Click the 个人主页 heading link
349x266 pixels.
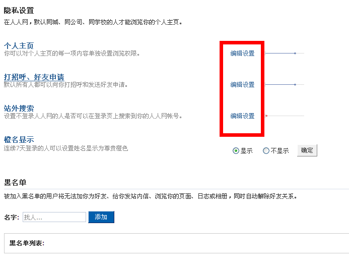click(19, 46)
